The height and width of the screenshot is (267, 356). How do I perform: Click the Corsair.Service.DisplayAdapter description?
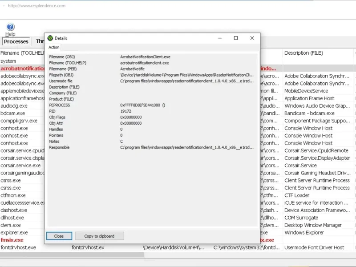tap(317, 158)
